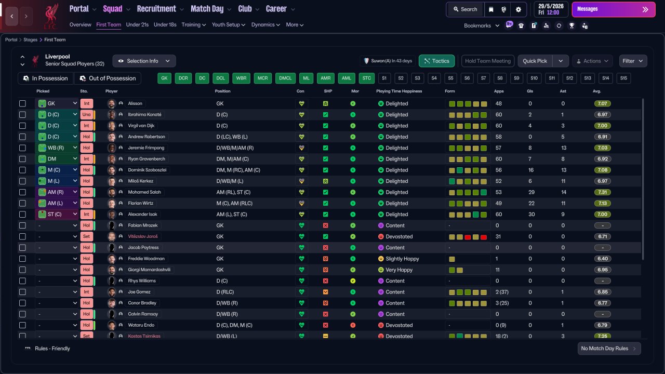This screenshot has width=665, height=374.
Task: Click Dominik Szoboszlai's form colour squares
Action: click(468, 170)
